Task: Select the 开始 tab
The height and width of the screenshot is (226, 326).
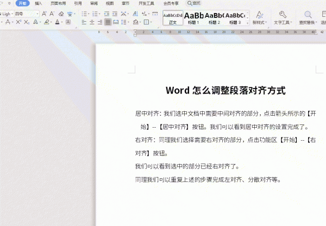Action: (x=23, y=3)
